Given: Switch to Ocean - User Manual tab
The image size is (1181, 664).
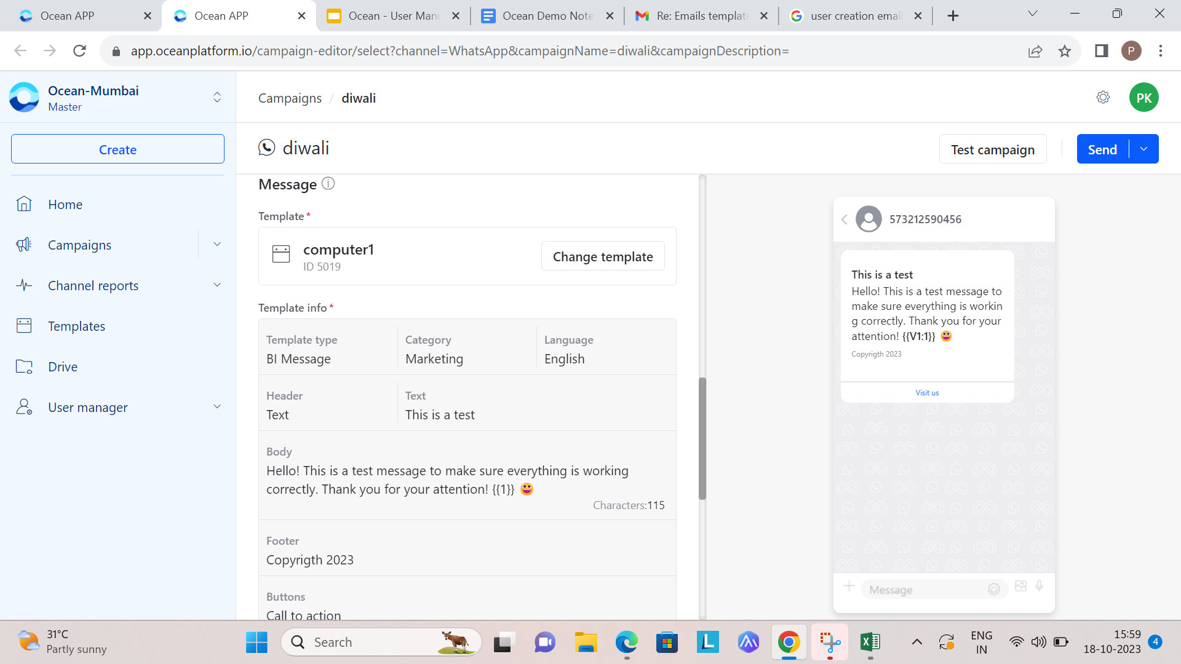Looking at the screenshot, I should pos(394,15).
